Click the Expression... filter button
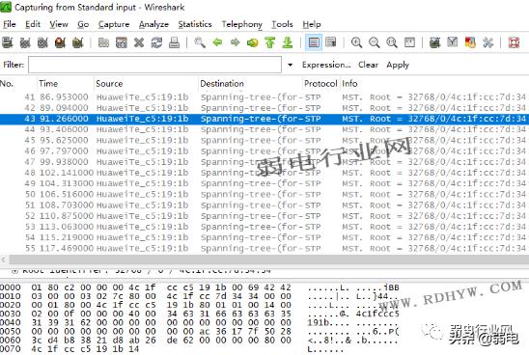 326,65
